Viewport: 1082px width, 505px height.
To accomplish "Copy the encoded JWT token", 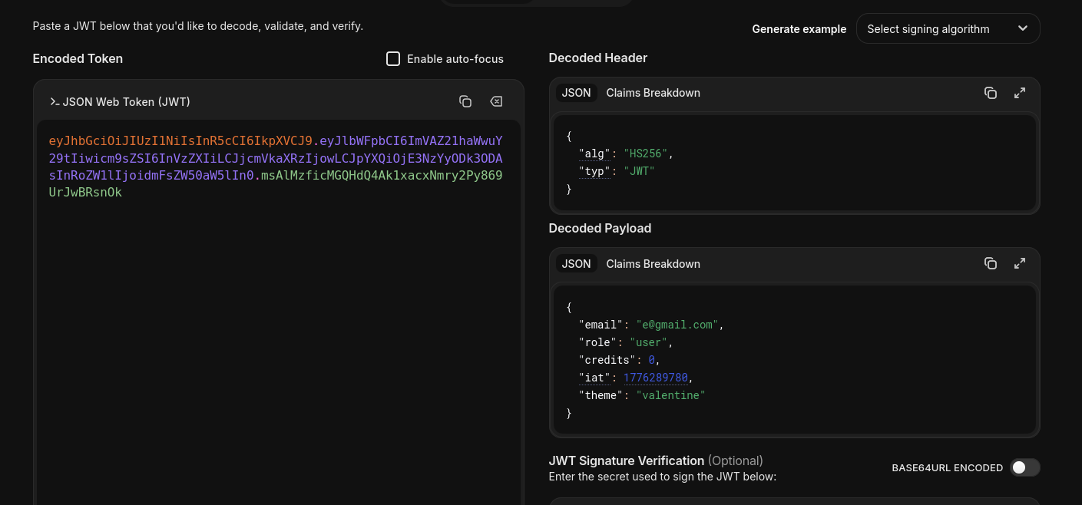I will click(465, 101).
